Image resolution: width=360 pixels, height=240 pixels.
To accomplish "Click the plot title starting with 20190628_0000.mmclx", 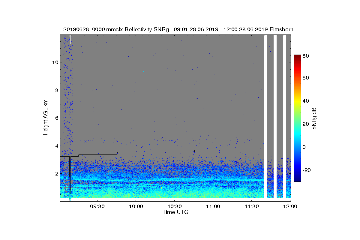I will coord(178,29).
